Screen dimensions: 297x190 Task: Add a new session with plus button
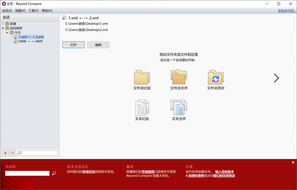[x=5, y=153]
